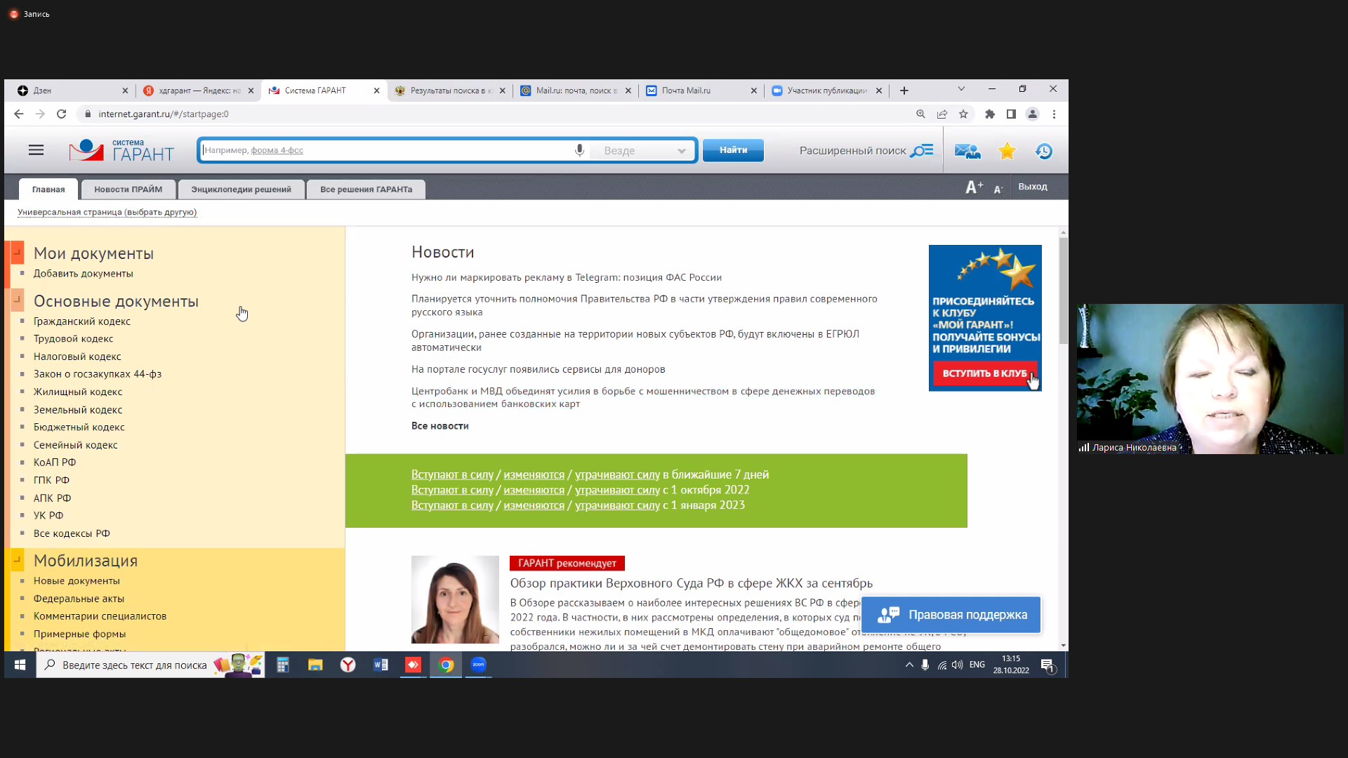Open Правовая поддержка chat button
Screen dimensions: 1348x758
pos(951,615)
